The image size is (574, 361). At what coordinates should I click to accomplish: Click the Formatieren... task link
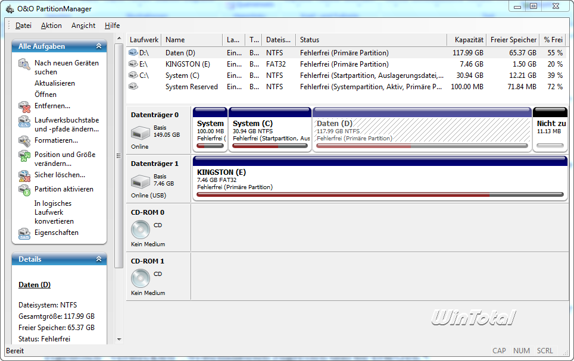56,140
